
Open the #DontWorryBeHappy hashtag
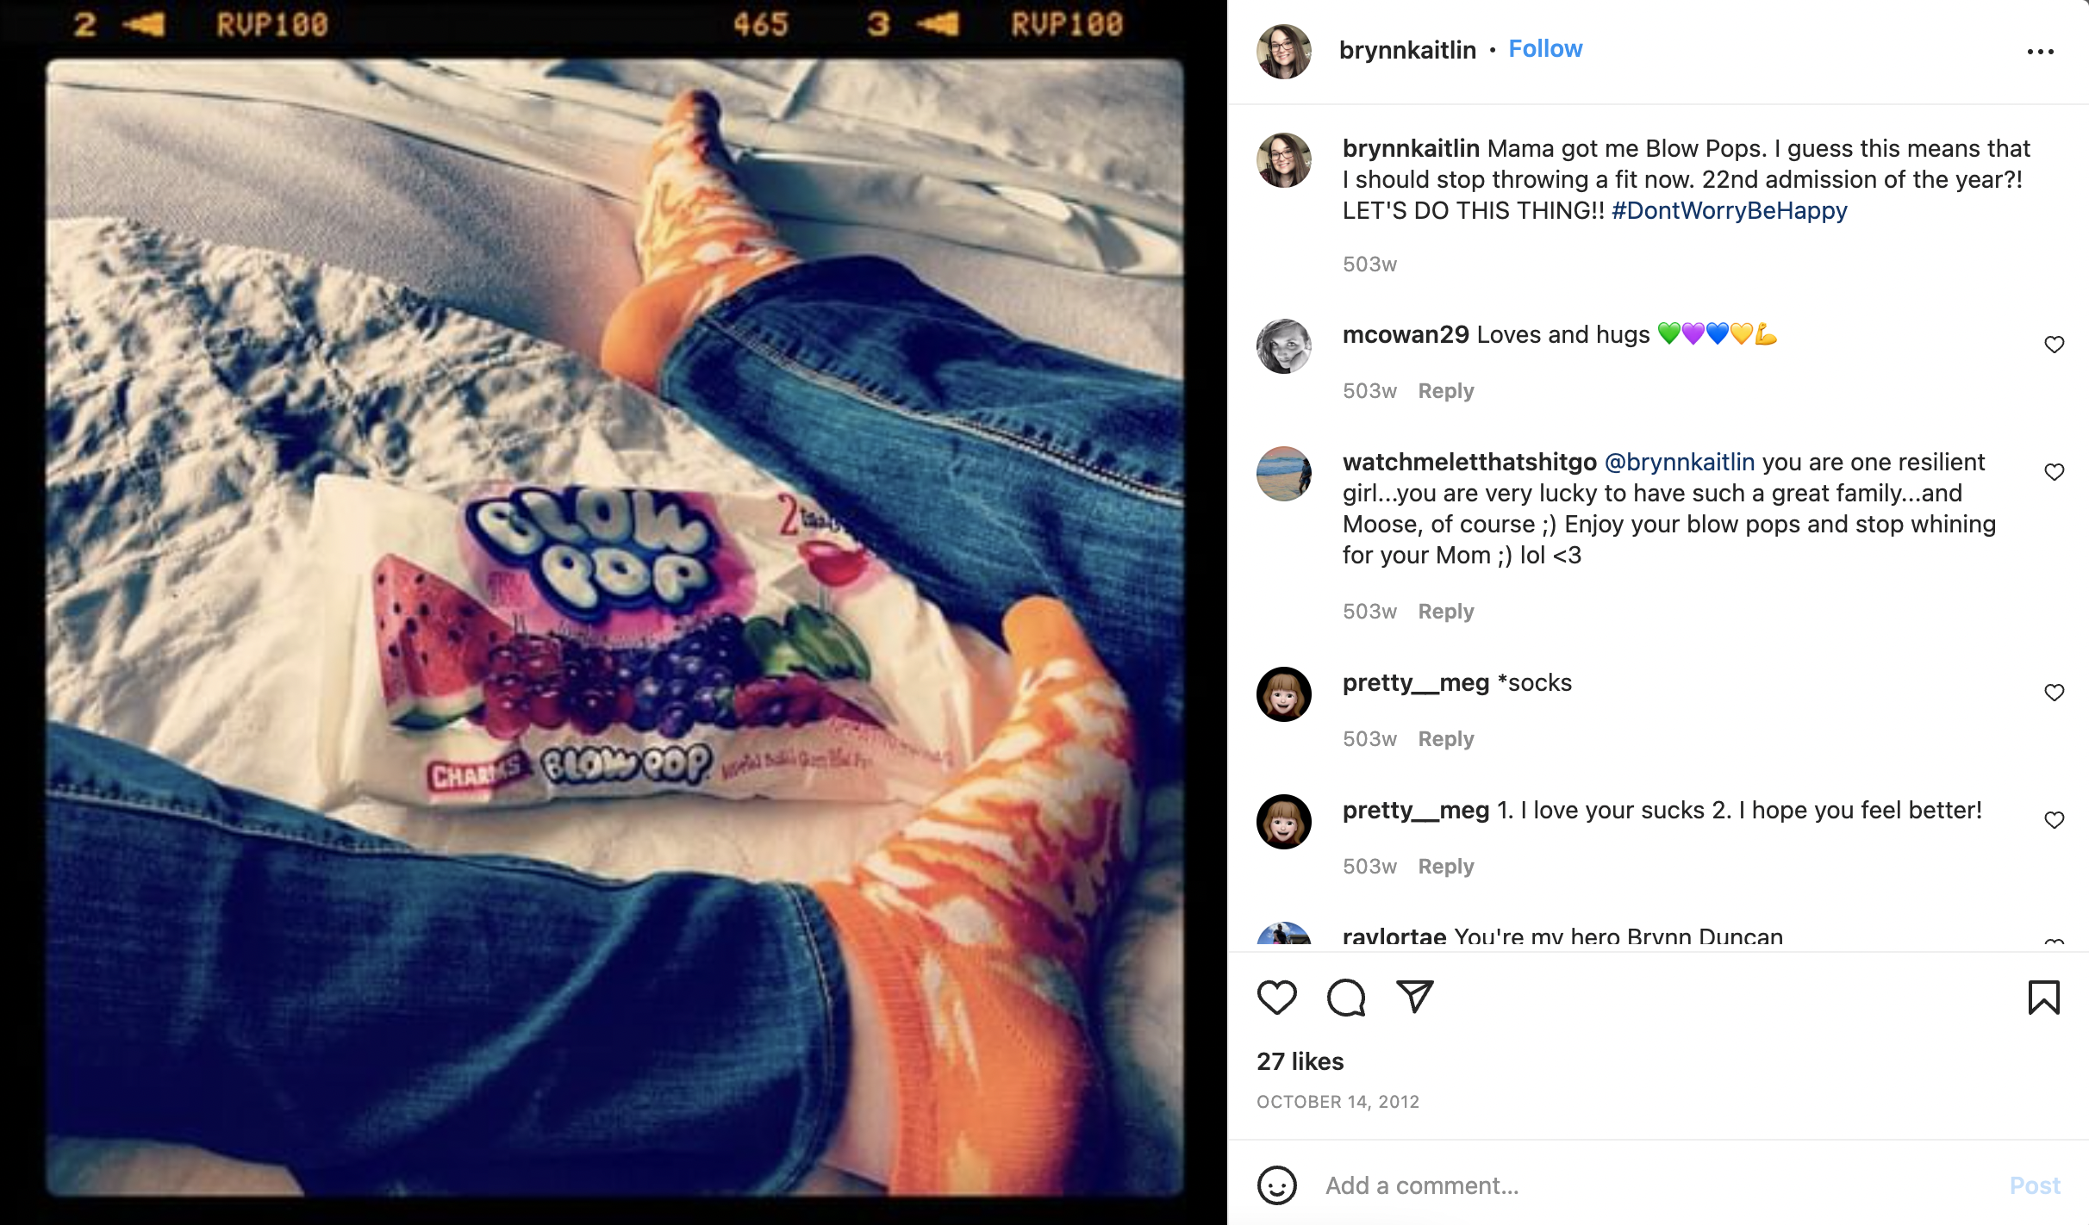coord(1729,210)
